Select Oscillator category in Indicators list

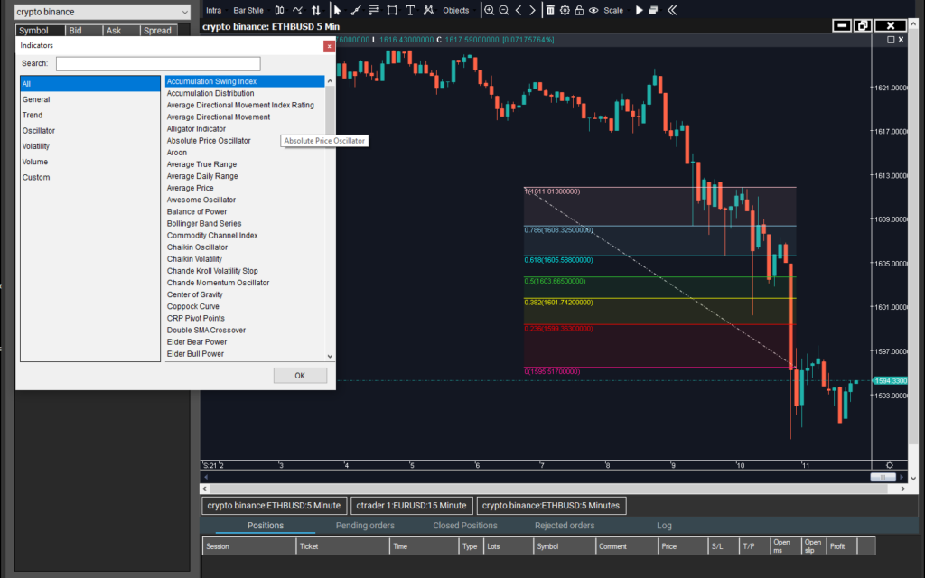click(39, 130)
